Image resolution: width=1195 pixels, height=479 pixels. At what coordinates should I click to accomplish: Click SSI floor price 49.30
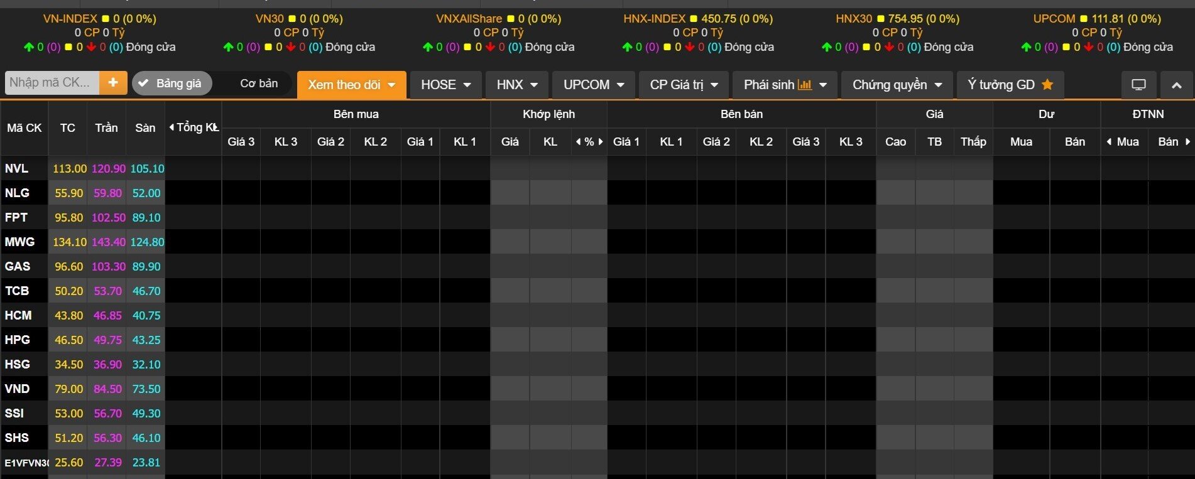[x=146, y=413]
